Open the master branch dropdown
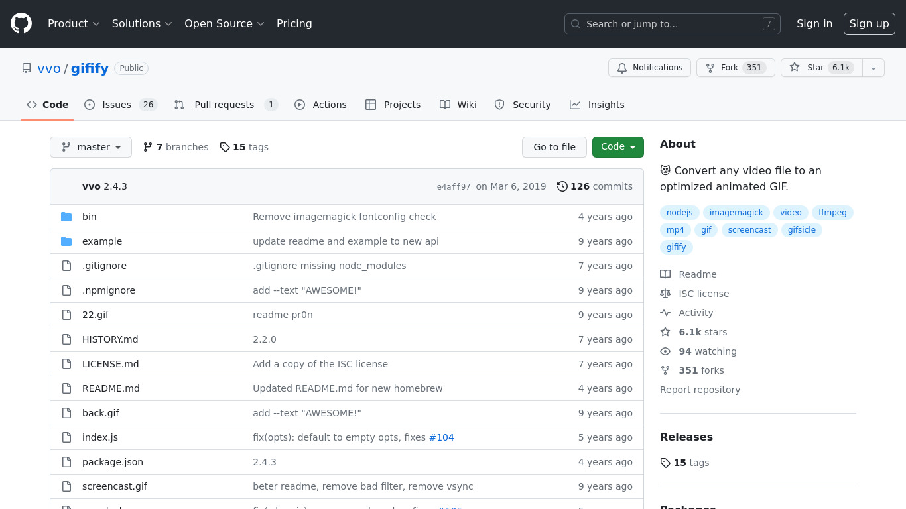This screenshot has width=906, height=509. tap(91, 147)
